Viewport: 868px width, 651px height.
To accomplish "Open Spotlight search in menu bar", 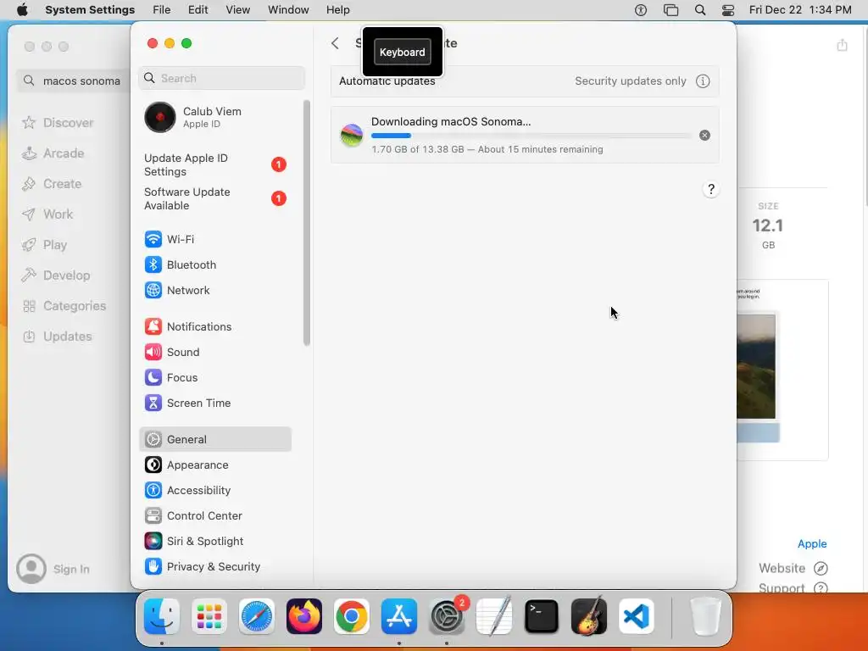I will click(700, 10).
